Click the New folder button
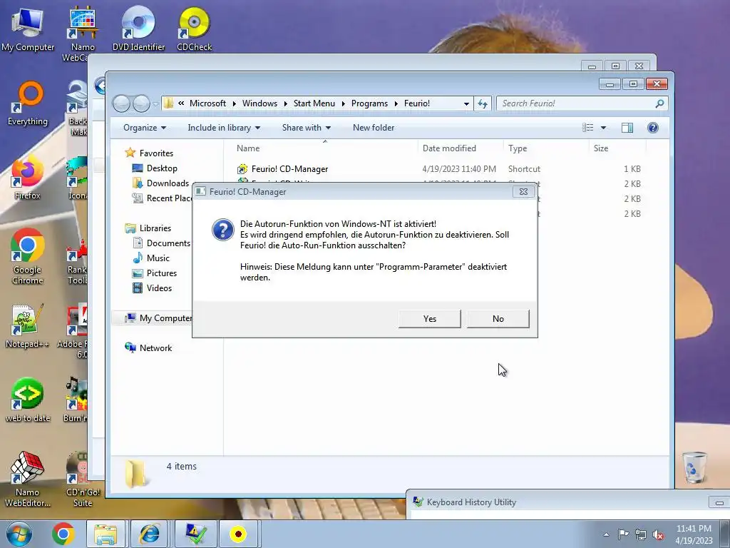This screenshot has width=730, height=548. click(374, 128)
